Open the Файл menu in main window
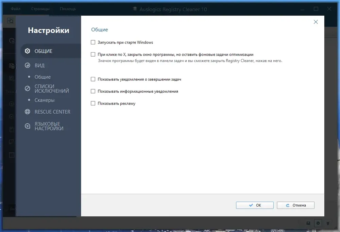Image resolution: width=340 pixels, height=232 pixels. [16, 9]
